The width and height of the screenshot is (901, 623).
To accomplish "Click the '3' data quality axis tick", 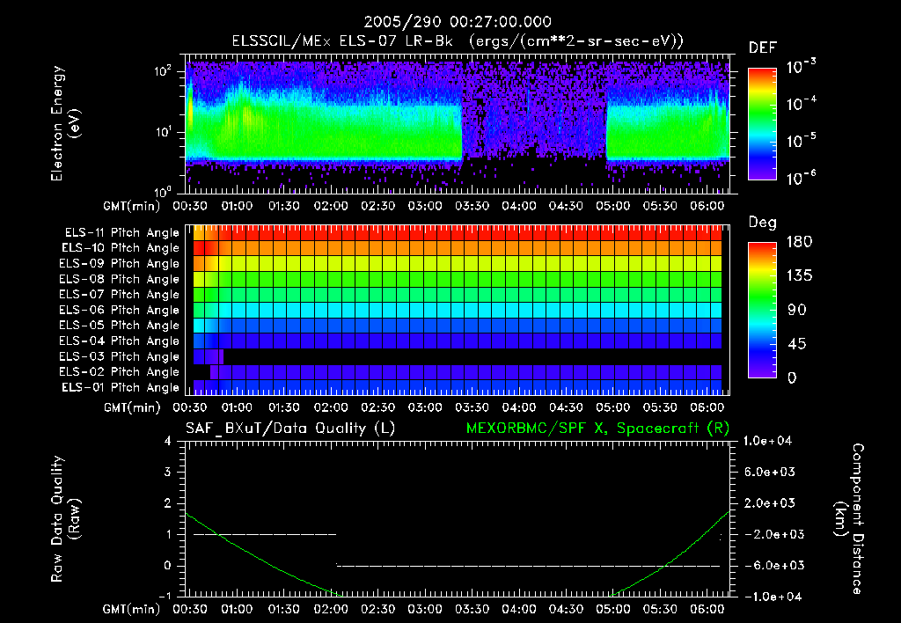I will (168, 472).
